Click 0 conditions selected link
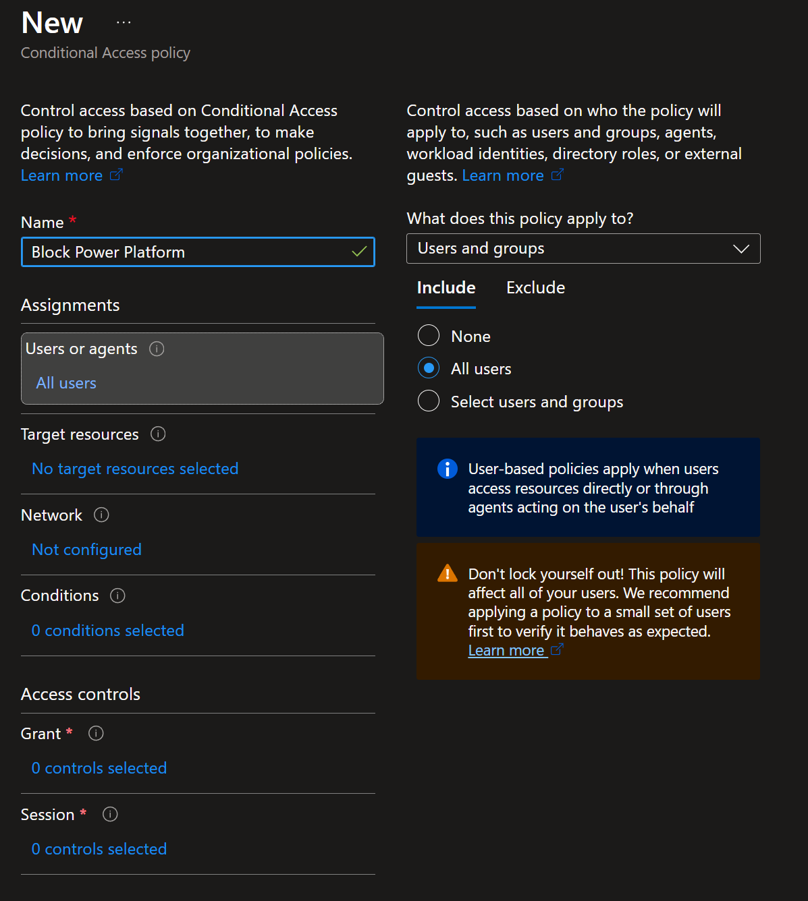Viewport: 808px width, 901px height. [108, 631]
